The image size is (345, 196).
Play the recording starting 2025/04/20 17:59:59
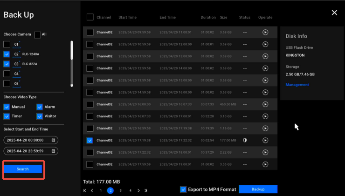click(x=265, y=164)
